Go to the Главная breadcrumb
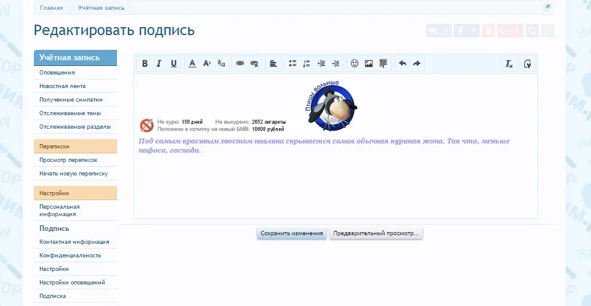 (51, 7)
